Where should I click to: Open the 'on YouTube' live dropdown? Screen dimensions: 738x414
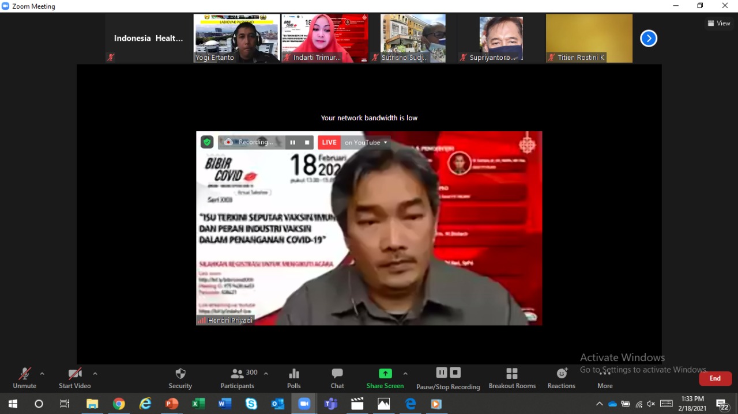coord(366,142)
